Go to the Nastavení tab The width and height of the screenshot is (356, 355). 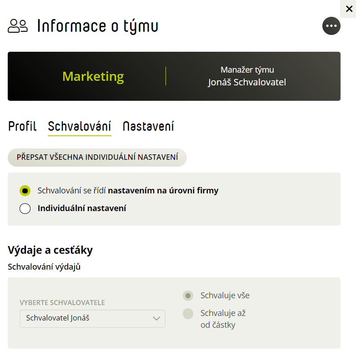pyautogui.click(x=148, y=126)
